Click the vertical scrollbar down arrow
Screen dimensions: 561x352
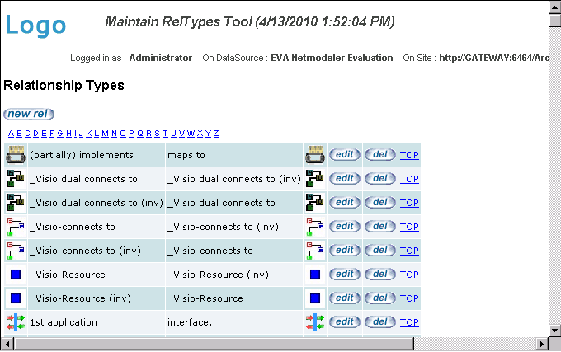(x=554, y=331)
